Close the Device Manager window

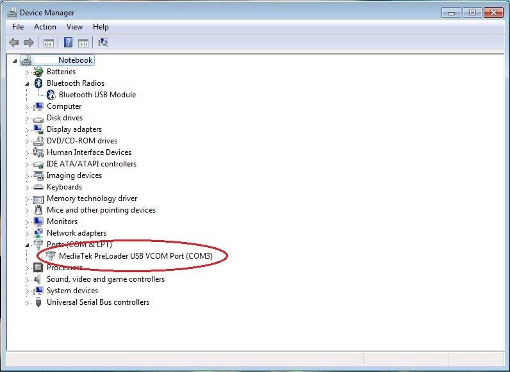(493, 13)
